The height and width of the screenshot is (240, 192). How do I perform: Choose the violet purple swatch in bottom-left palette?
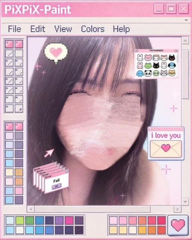point(59,220)
